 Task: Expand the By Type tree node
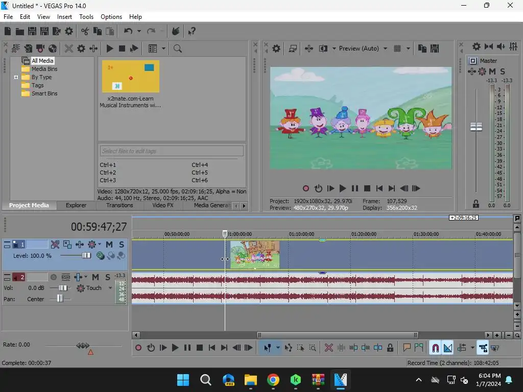click(16, 78)
